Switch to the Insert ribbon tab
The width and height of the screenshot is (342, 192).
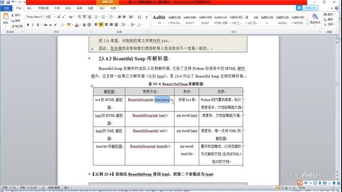click(x=30, y=8)
